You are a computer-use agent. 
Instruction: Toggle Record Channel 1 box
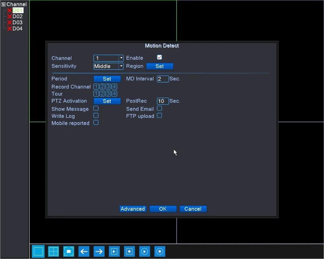coord(96,86)
